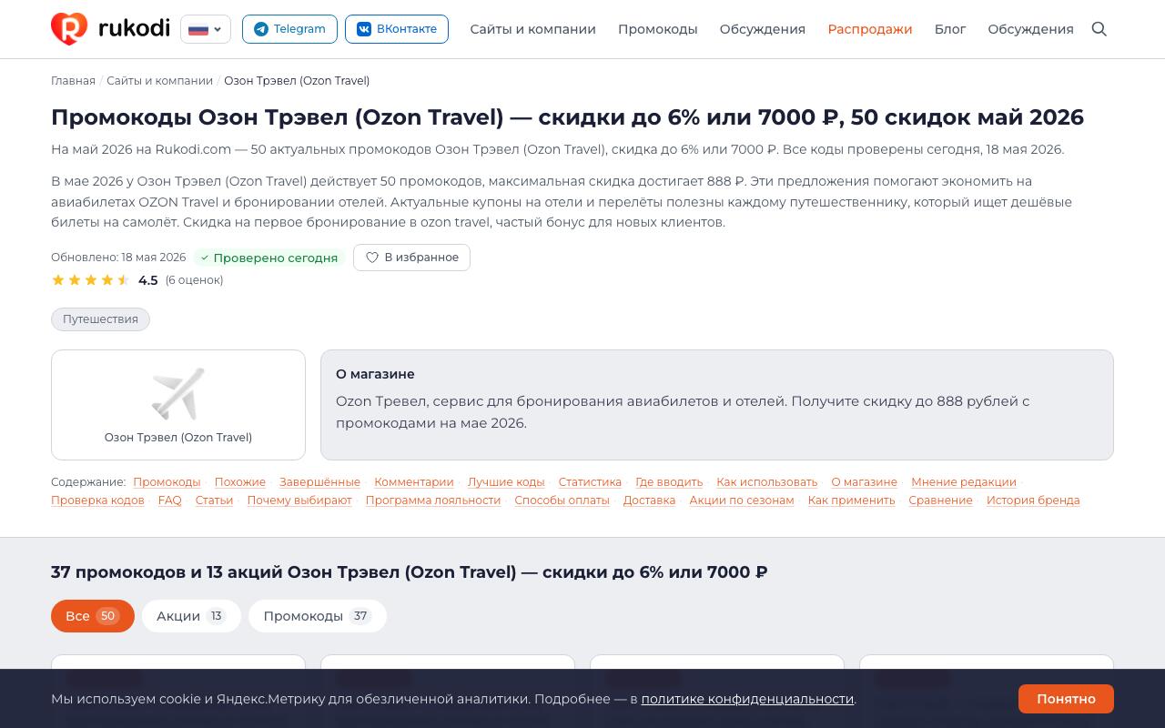1165x728 pixels.
Task: Jump to Доставка section
Action: 649,500
